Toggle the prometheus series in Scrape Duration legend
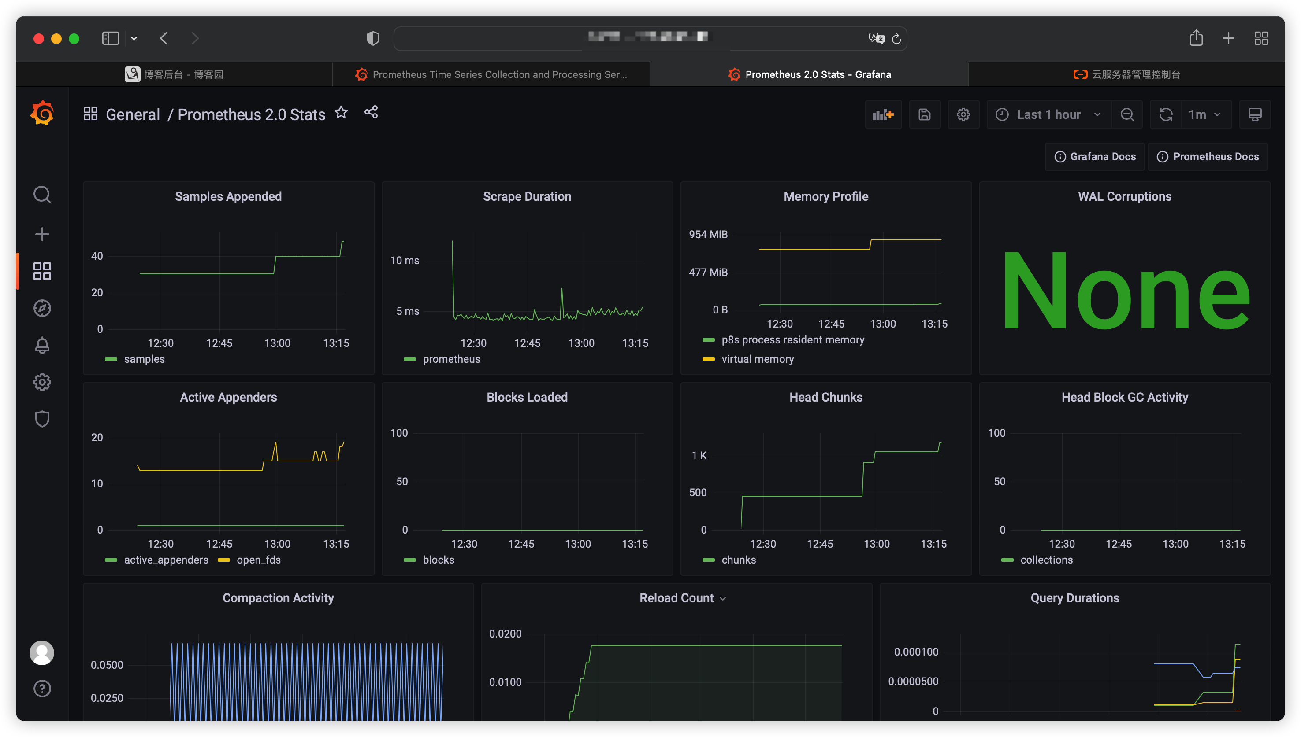 click(x=451, y=359)
